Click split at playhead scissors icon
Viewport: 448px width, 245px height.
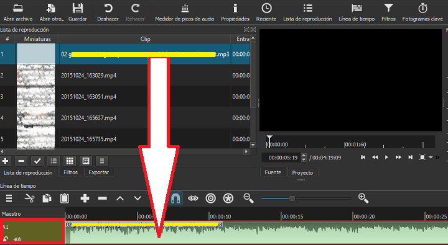[29, 198]
